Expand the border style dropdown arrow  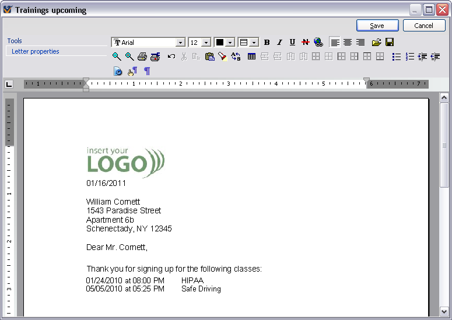(x=254, y=43)
